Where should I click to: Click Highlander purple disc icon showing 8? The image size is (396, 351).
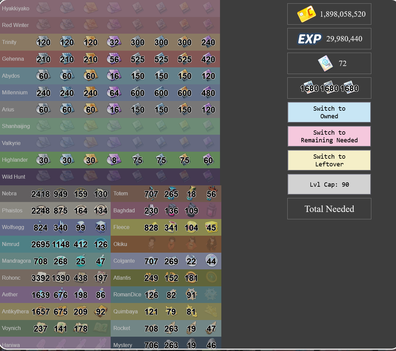pos(114,160)
